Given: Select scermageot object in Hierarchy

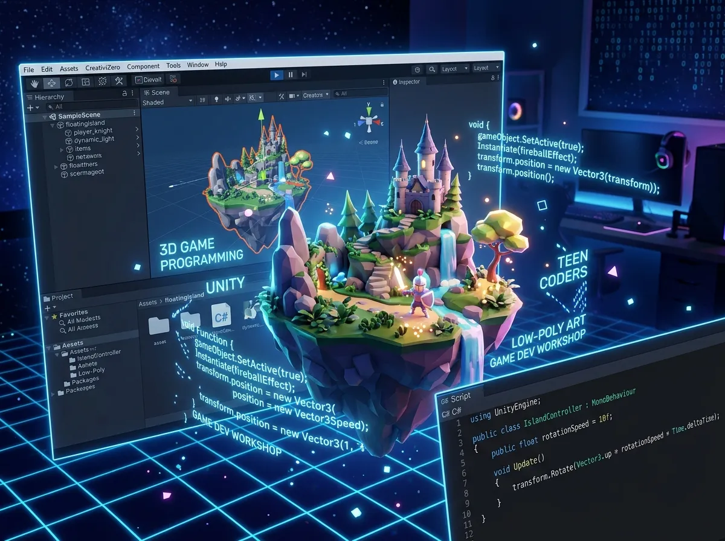Looking at the screenshot, I should (83, 173).
